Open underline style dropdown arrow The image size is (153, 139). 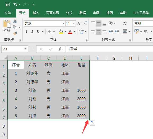pos(43,32)
